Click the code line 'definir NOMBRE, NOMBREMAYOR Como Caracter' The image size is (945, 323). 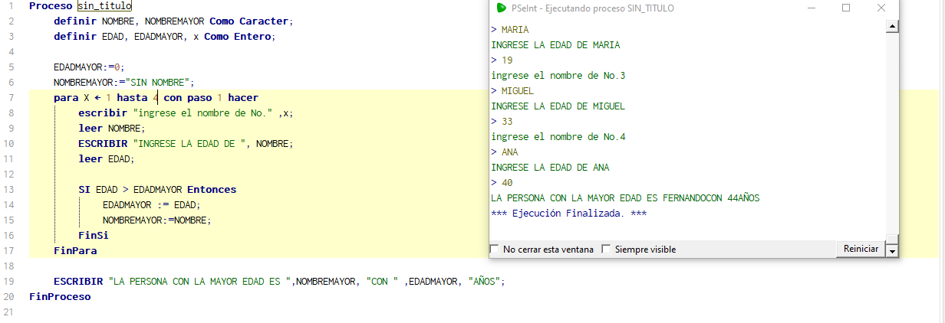click(x=173, y=21)
